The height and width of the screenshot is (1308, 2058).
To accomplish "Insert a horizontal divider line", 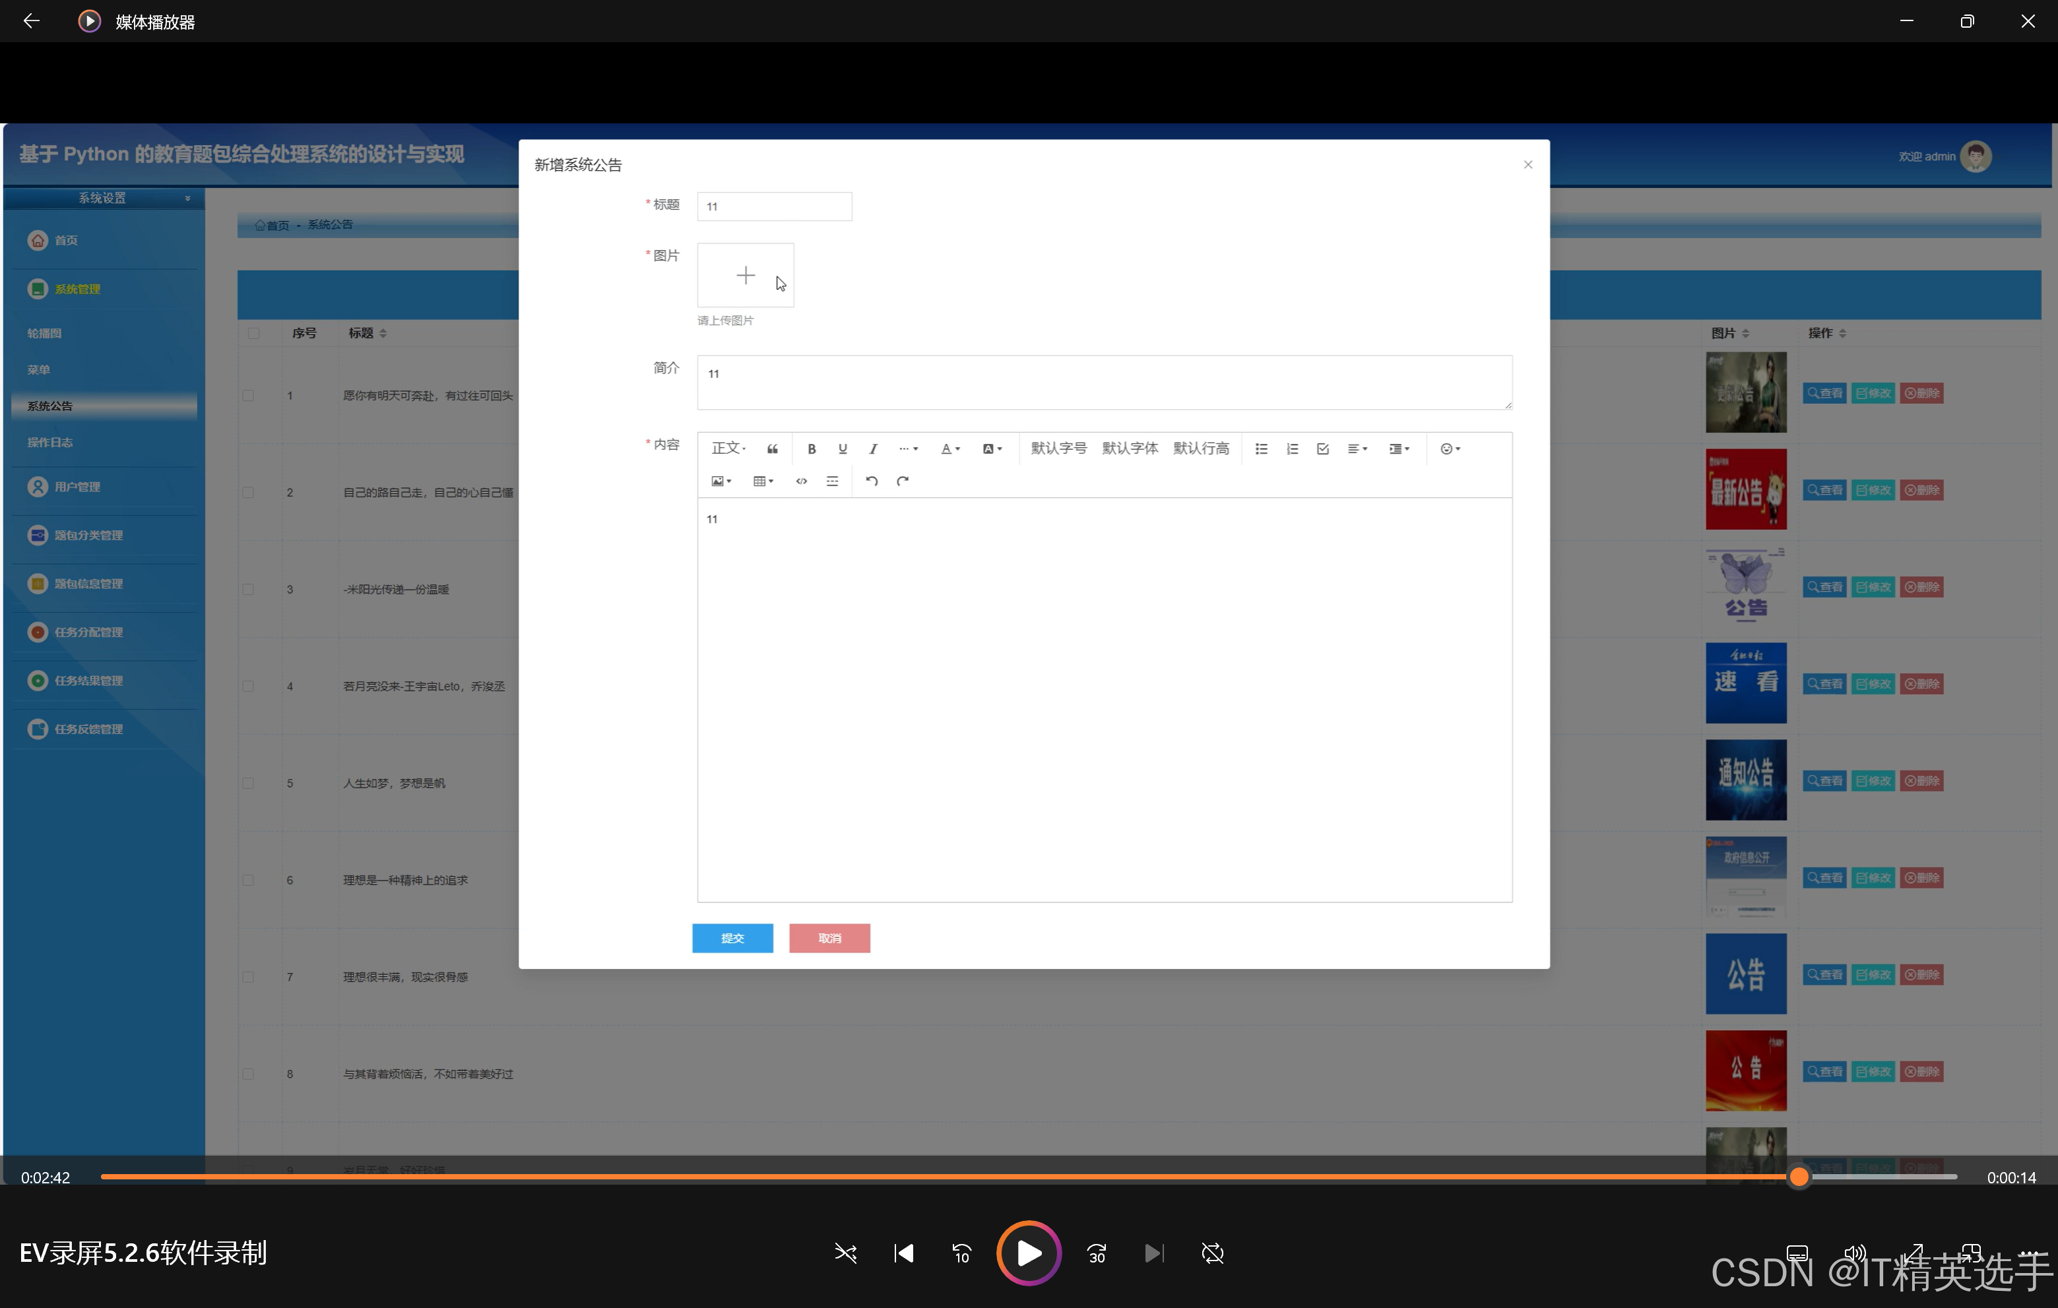I will (831, 481).
